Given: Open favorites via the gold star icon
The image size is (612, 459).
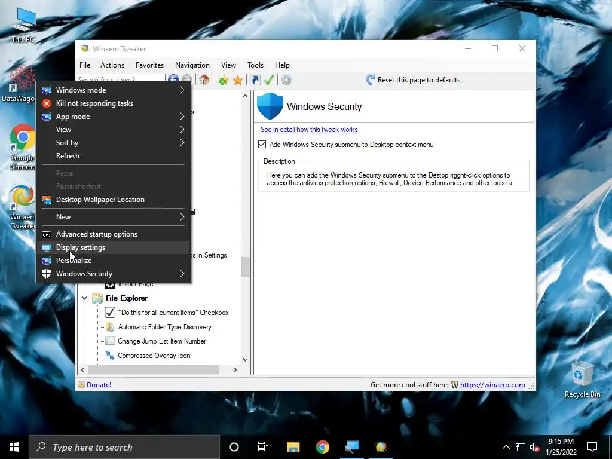Looking at the screenshot, I should pyautogui.click(x=238, y=80).
